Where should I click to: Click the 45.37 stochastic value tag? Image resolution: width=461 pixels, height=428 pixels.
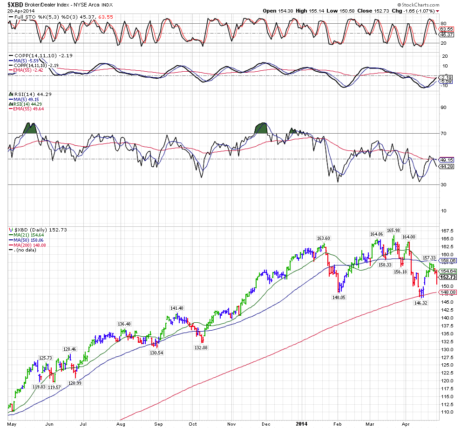click(x=447, y=34)
